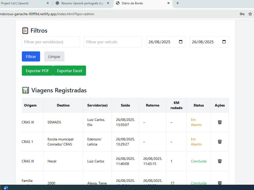
Task: Delete the CRAS III to SEMADS trip
Action: [220, 122]
